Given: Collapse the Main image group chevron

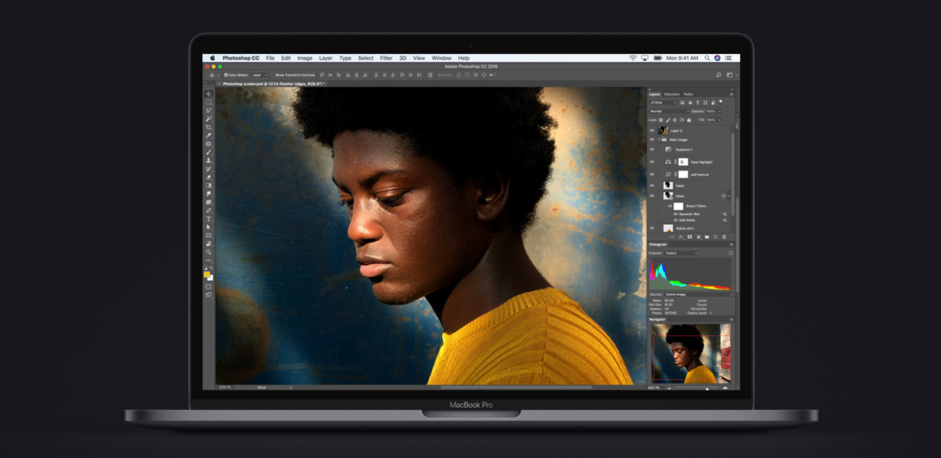Looking at the screenshot, I should pyautogui.click(x=659, y=139).
